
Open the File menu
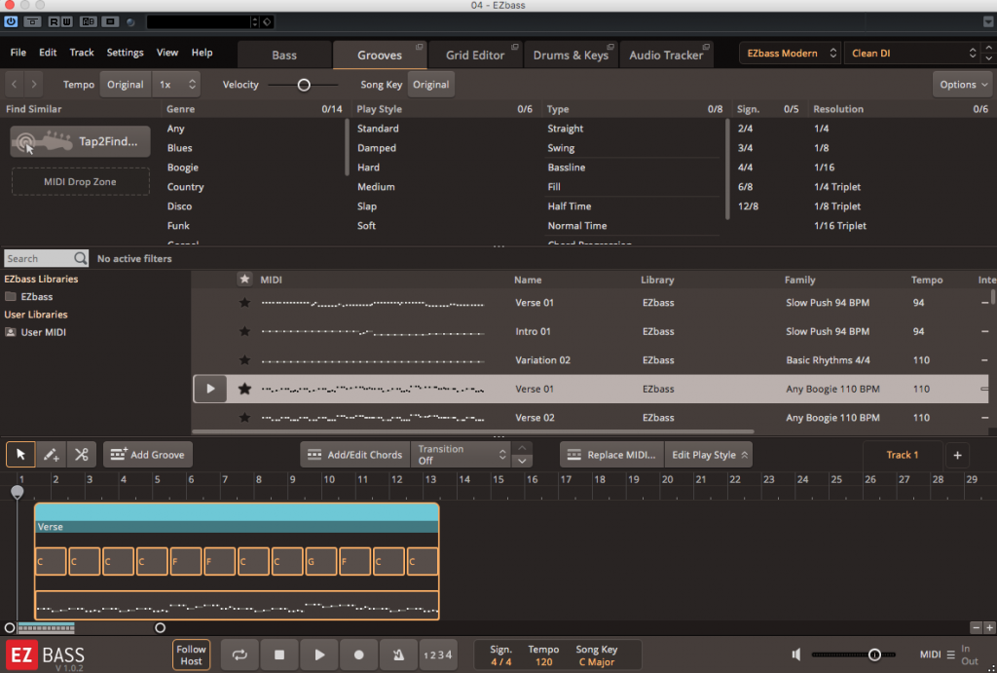(x=18, y=53)
